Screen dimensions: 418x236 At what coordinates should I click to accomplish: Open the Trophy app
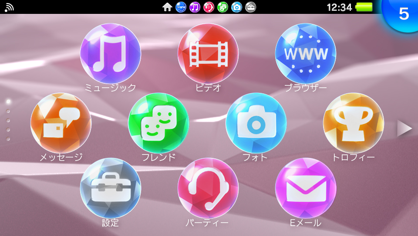point(354,123)
